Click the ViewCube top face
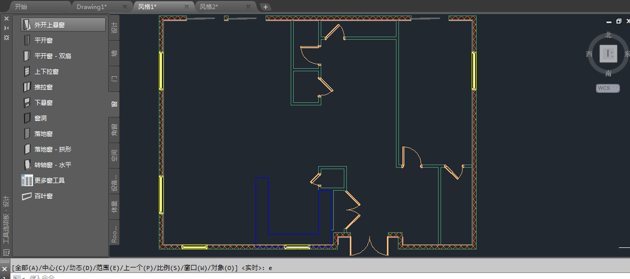Screen dimensions: 630x279 click(608, 53)
